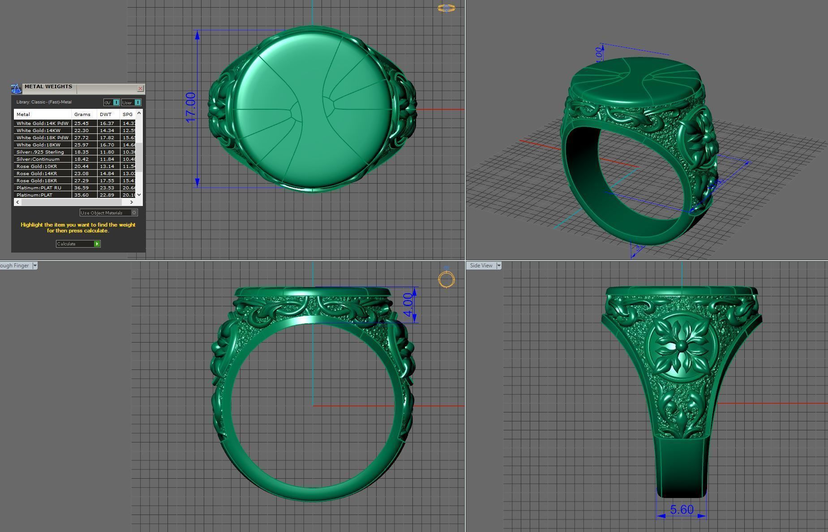Select Rose Gold:18KR row
Image resolution: width=828 pixels, height=532 pixels.
pos(75,180)
